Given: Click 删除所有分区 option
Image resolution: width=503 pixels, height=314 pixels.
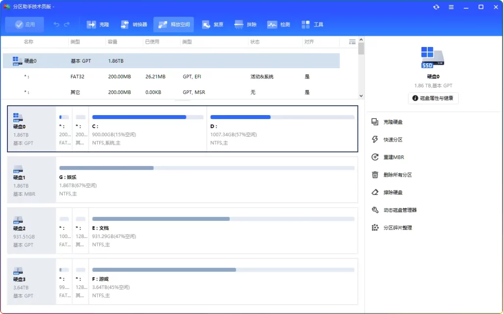Looking at the screenshot, I should [397, 174].
